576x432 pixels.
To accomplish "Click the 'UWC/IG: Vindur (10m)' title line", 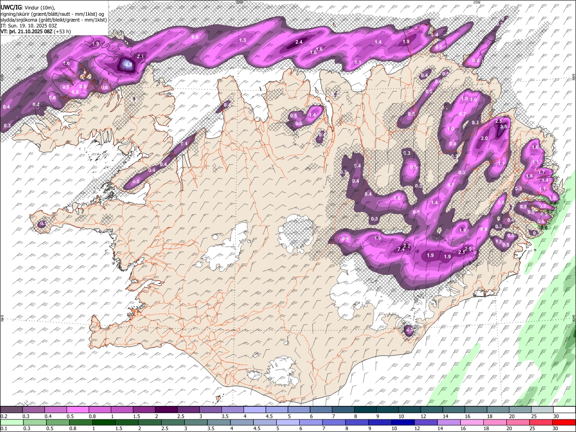I will [x=28, y=8].
